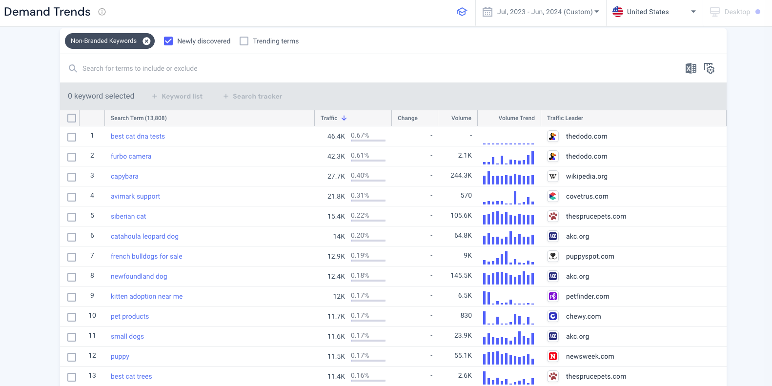Viewport: 772px width, 386px height.
Task: Click the AKC icon in catahoula leopard dog row
Action: [553, 236]
